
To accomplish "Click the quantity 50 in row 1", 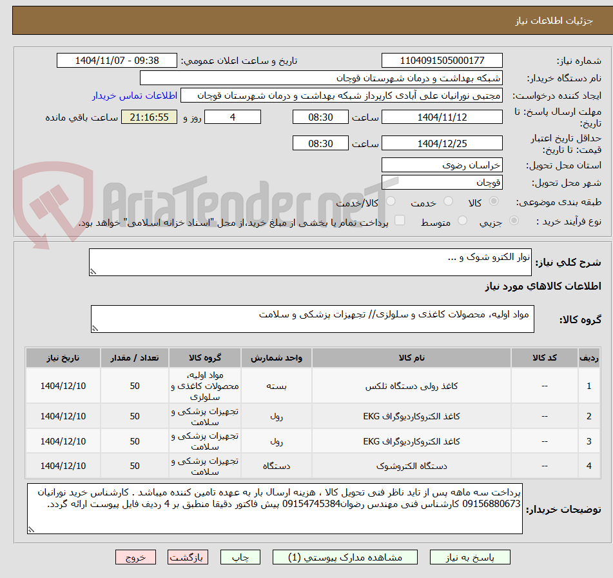I will tap(135, 386).
